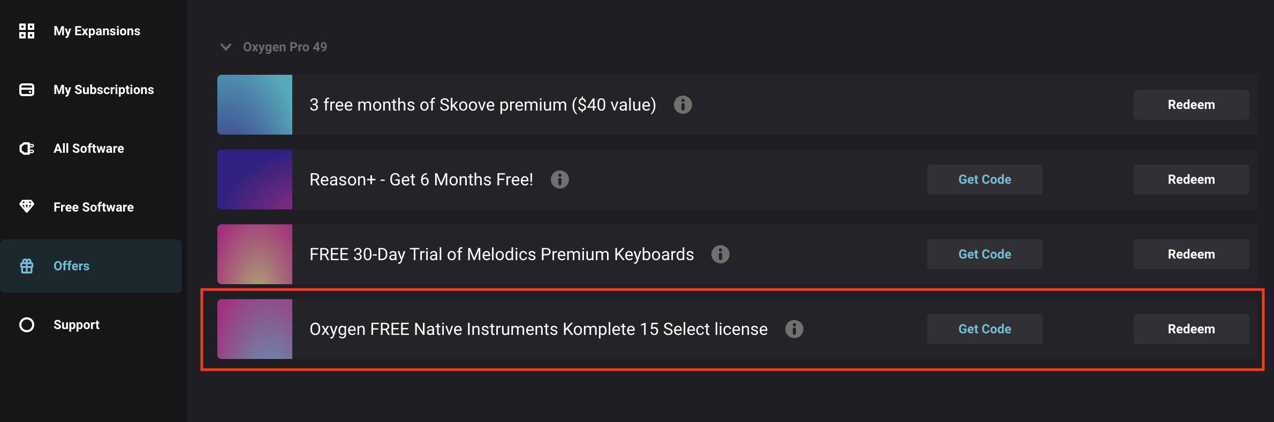Redeem the Melodics Premium Keyboards trial

(x=1191, y=254)
